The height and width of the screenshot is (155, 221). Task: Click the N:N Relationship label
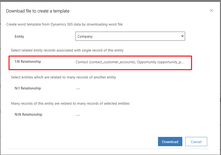tap(28, 115)
